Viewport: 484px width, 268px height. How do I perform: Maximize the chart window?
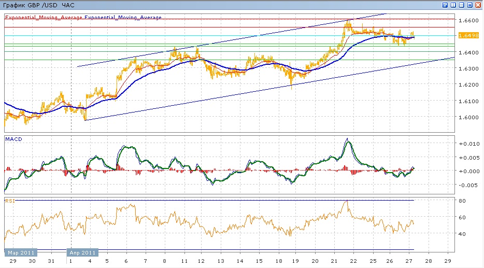tap(469, 5)
